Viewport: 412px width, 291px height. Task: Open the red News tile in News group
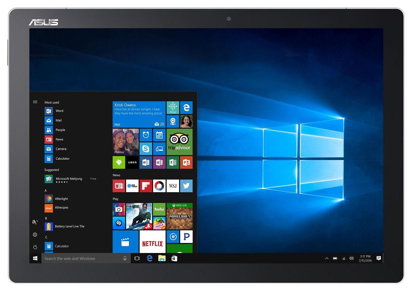119,186
